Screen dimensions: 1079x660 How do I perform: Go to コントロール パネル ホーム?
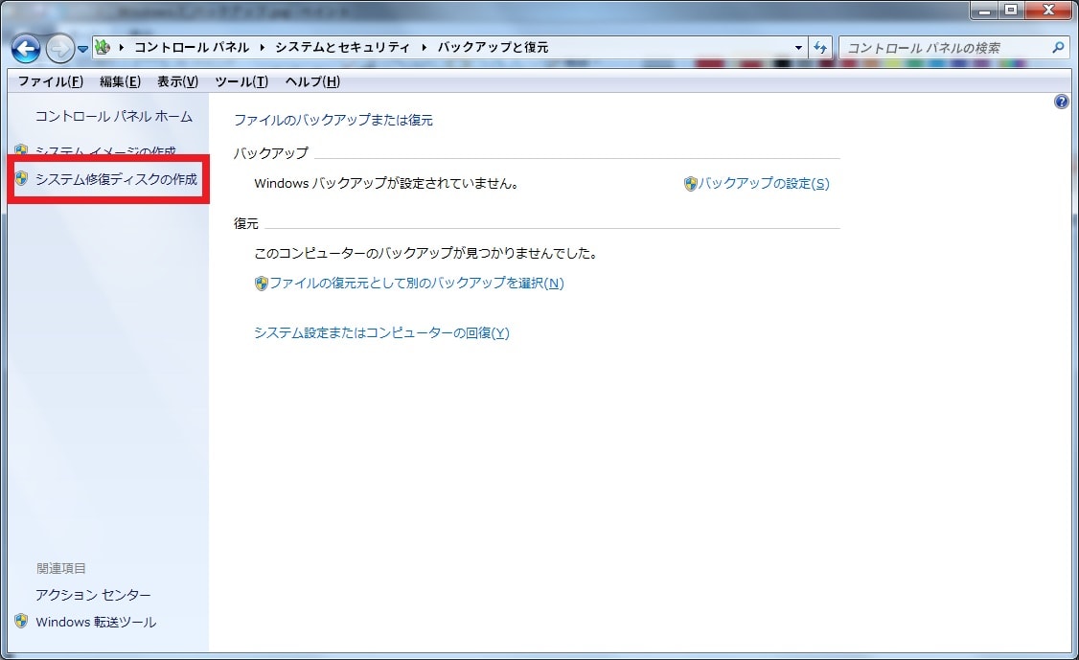pos(113,116)
